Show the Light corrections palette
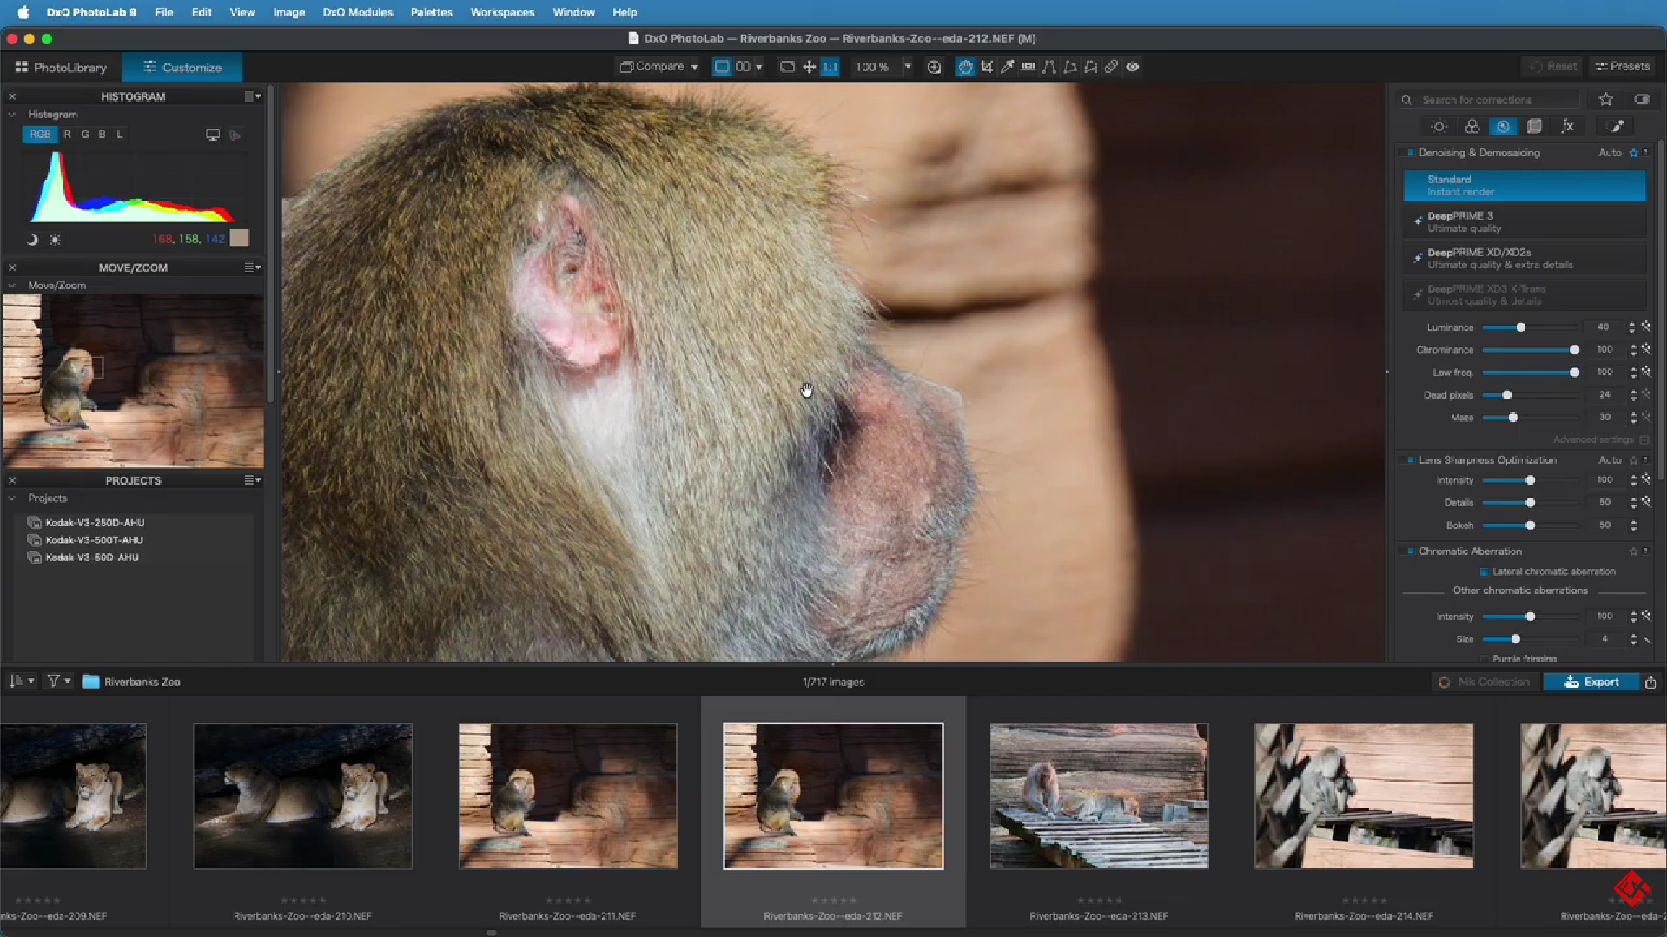Screen dimensions: 1667x937 [1439, 127]
